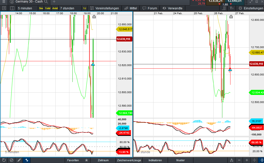The image size is (264, 163).
Task: Select the pencil drawing tool
Action: [x=19, y=160]
